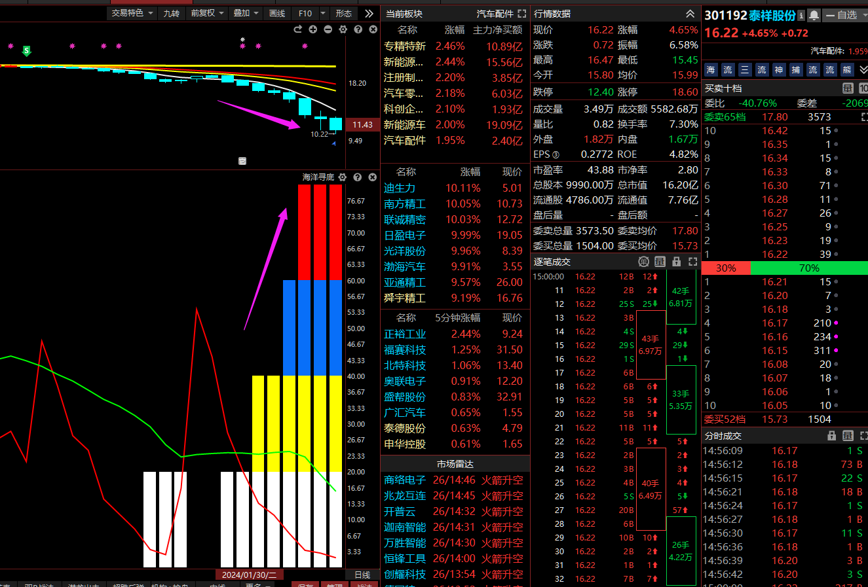This screenshot has height=587, width=868.
Task: Open the 交易特色 dropdown
Action: point(132,13)
